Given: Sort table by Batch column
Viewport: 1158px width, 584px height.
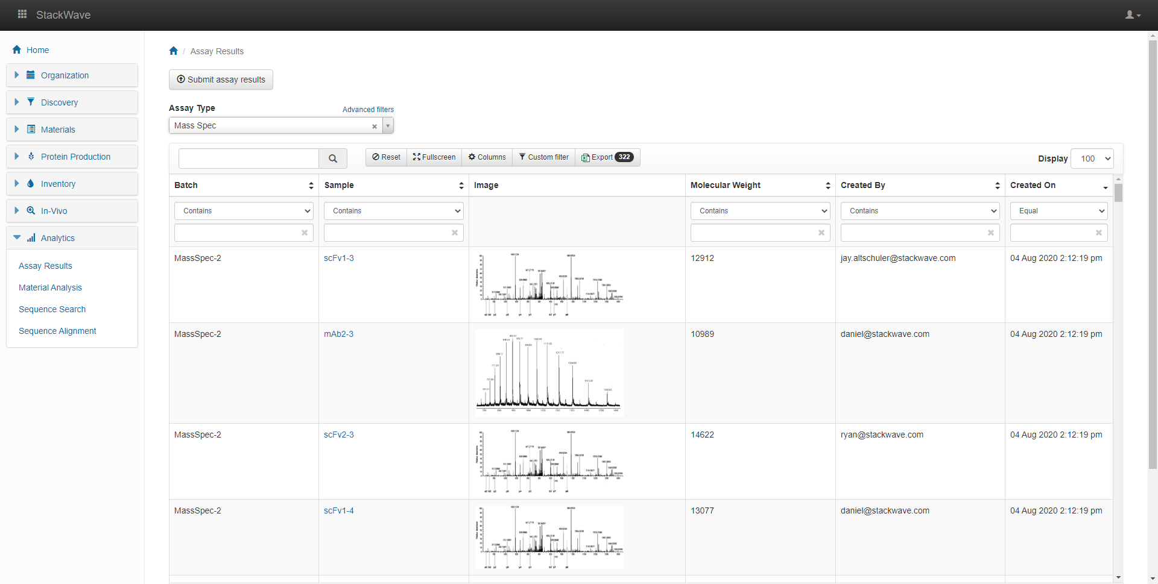Looking at the screenshot, I should click(x=311, y=186).
